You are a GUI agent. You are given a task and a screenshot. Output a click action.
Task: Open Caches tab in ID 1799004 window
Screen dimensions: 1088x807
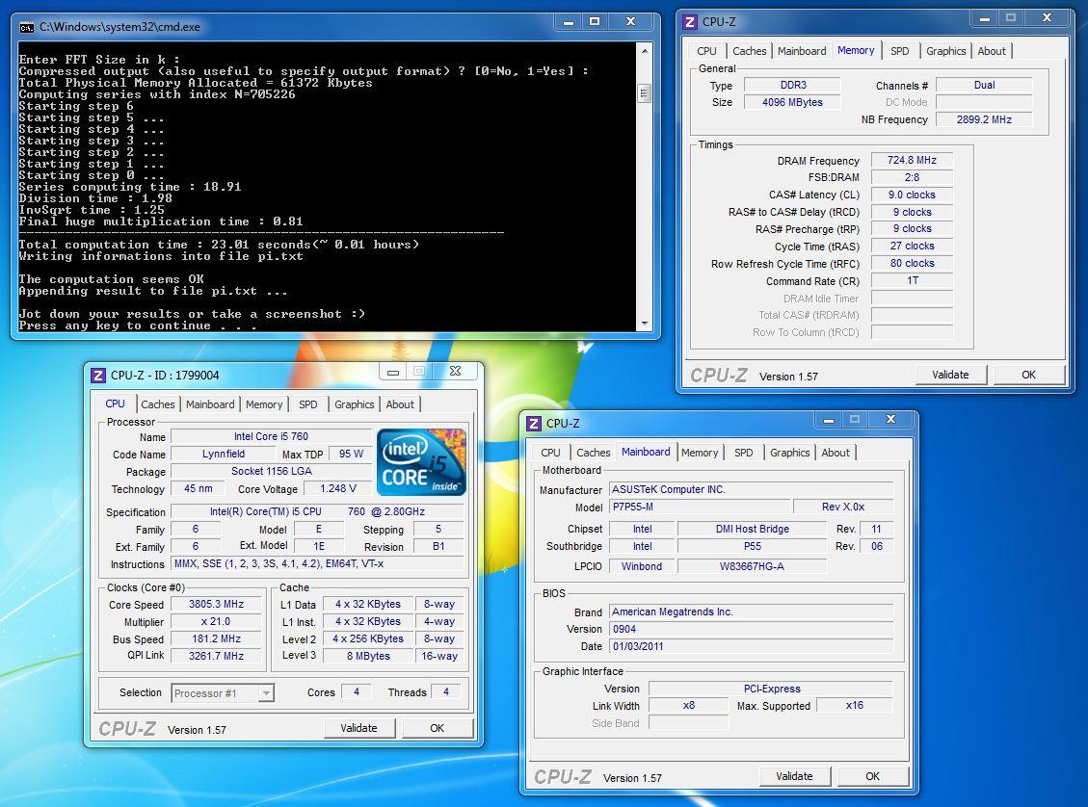157,404
